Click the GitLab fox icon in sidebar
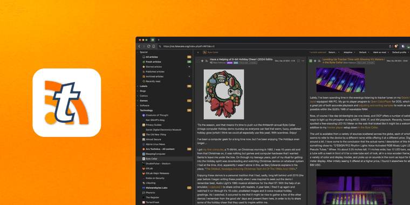 pos(143,168)
